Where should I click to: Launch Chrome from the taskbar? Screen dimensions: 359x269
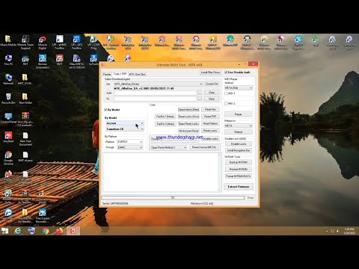(x=46, y=231)
